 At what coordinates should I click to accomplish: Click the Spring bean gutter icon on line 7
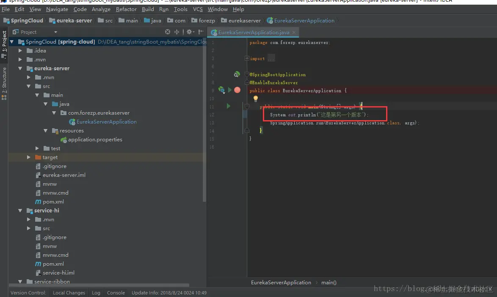point(237,74)
